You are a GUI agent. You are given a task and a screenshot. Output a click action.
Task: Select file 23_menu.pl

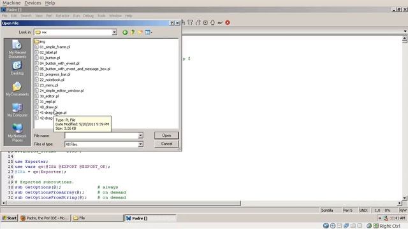47,85
